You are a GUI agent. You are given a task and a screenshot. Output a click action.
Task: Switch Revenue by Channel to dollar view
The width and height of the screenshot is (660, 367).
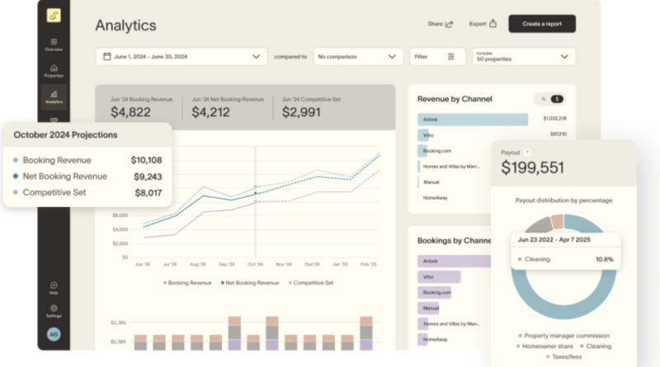click(557, 99)
